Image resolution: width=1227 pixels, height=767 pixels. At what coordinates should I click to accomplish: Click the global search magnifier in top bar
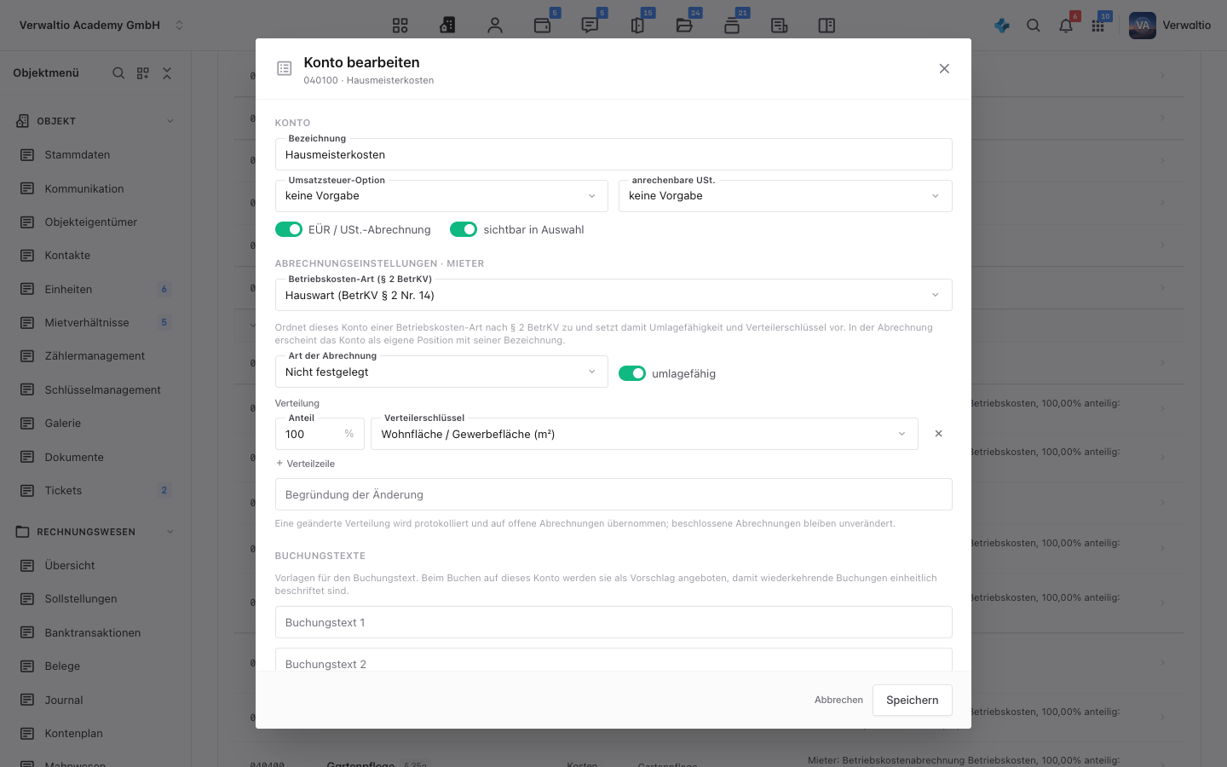pyautogui.click(x=1034, y=26)
